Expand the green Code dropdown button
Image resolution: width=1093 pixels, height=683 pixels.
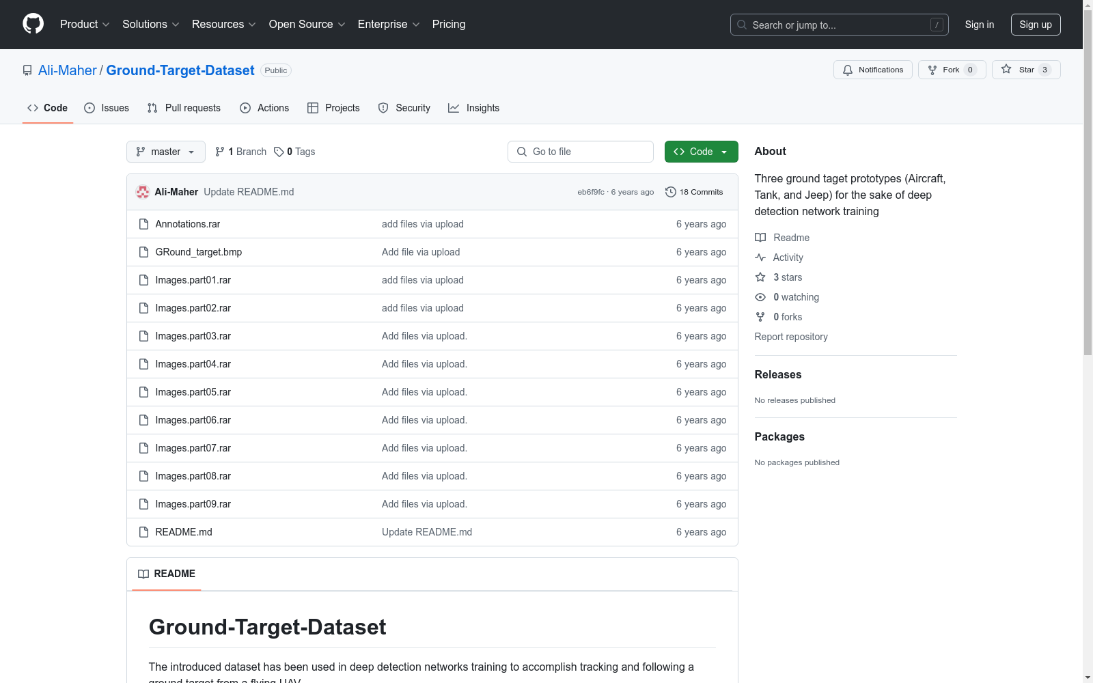pyautogui.click(x=701, y=152)
